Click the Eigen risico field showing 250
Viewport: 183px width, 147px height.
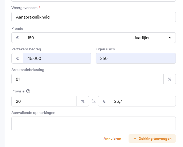pyautogui.click(x=136, y=58)
